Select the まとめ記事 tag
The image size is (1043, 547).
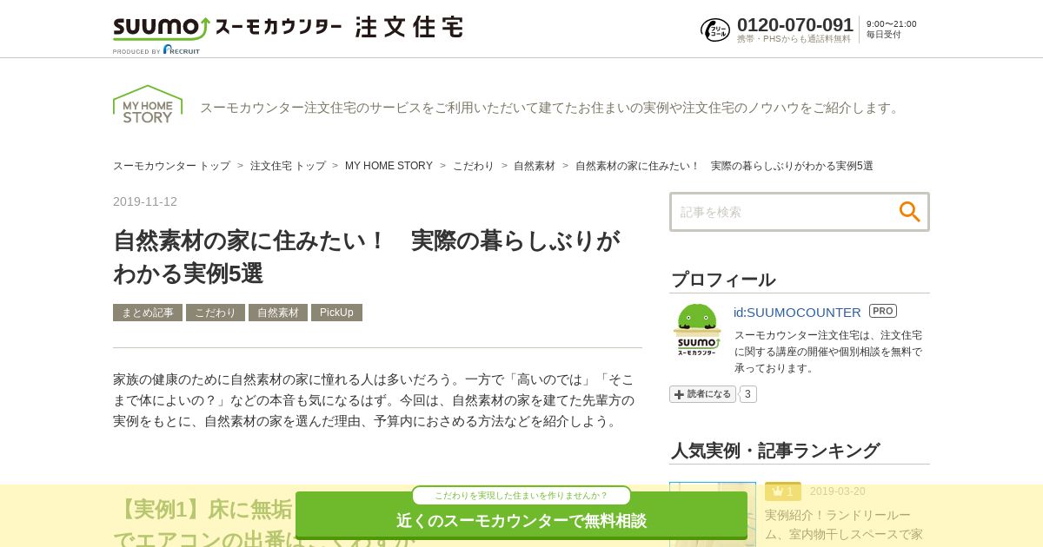pos(148,313)
